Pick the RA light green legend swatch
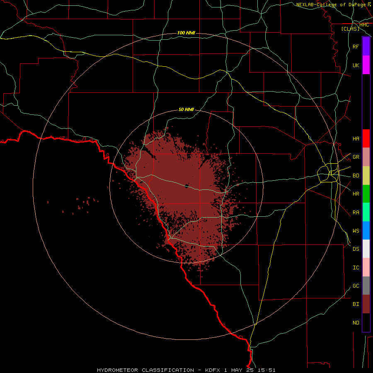Viewport: 373px width, 373px height. pos(366,212)
